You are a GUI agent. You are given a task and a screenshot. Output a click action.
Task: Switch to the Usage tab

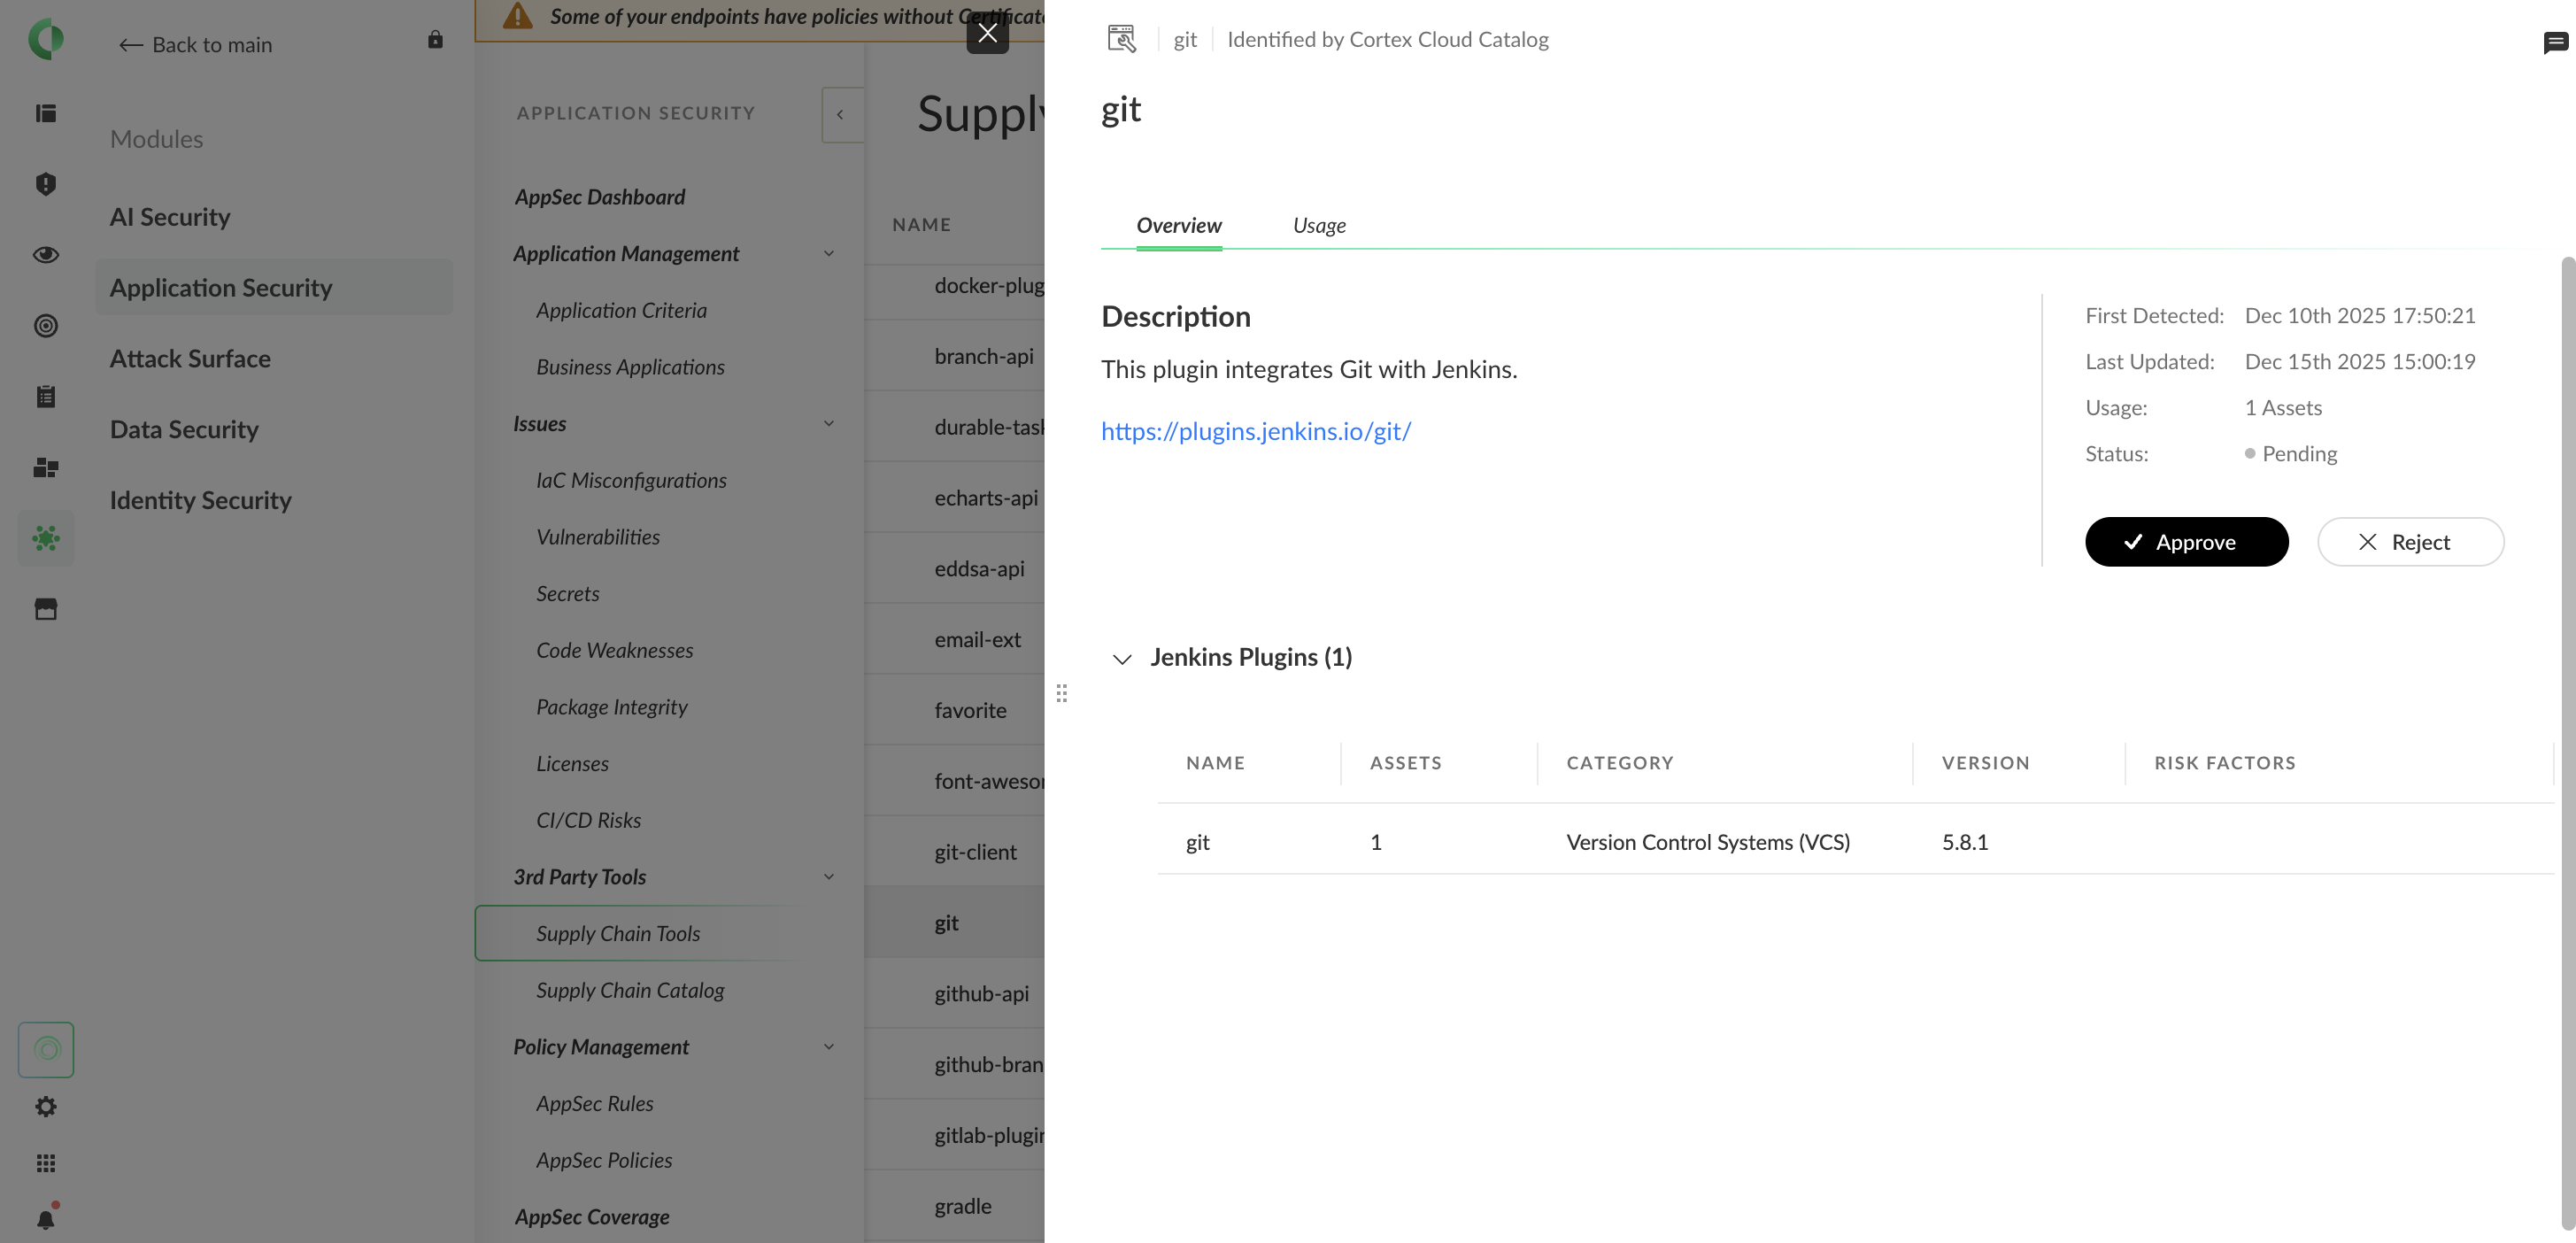click(1318, 226)
